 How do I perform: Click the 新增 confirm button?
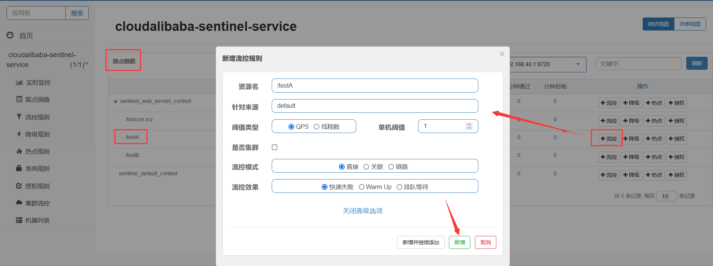459,242
